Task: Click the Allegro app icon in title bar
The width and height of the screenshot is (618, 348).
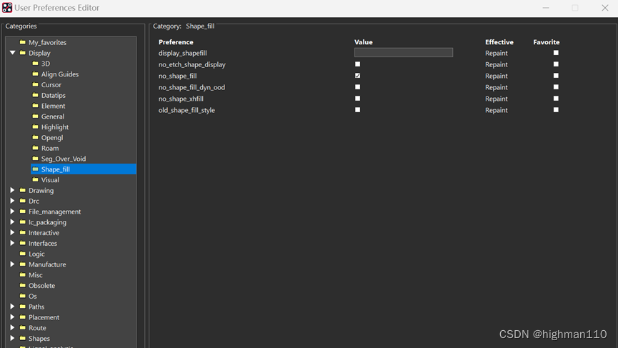Action: 7,8
